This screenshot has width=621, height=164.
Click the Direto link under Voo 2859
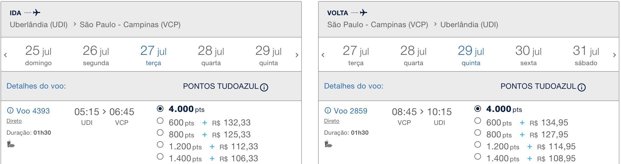[332, 121]
